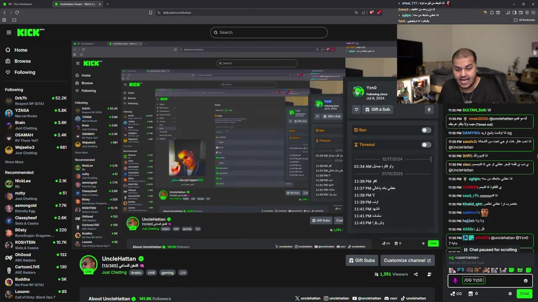Toggle the Ban switch for Yzn0
The width and height of the screenshot is (538, 302).
tap(426, 130)
